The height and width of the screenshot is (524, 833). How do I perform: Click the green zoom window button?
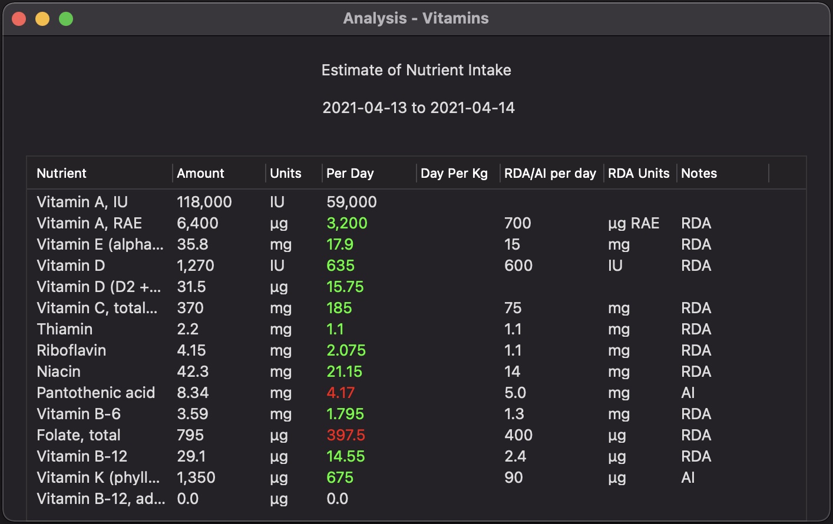click(66, 19)
